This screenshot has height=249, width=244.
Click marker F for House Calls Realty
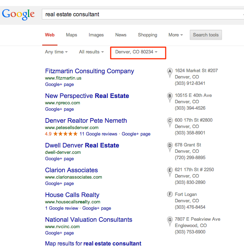click(x=170, y=194)
